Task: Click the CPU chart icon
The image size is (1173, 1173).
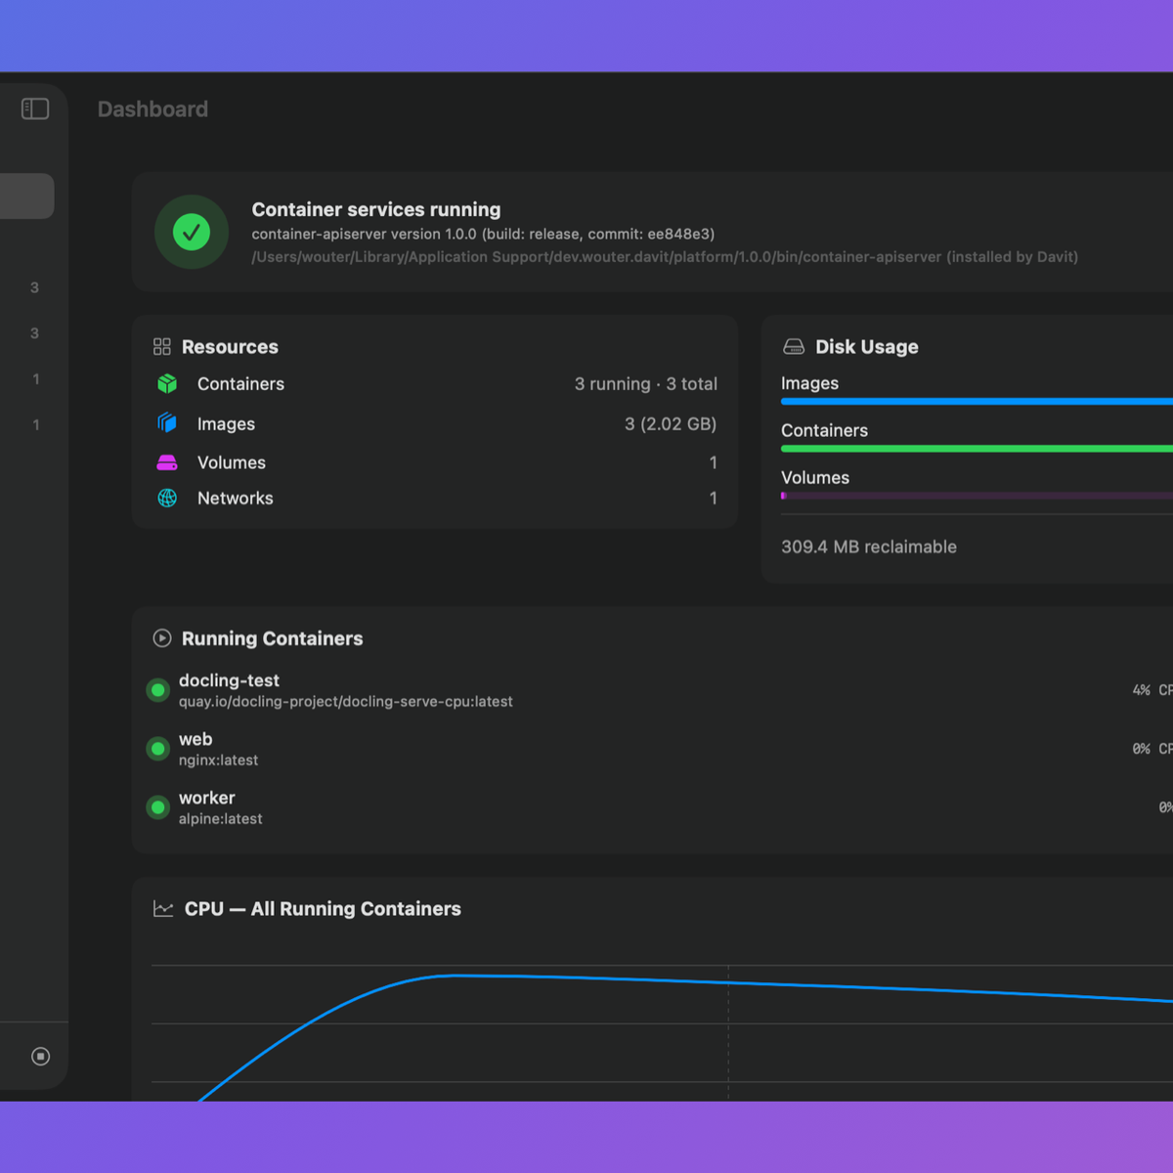Action: coord(163,909)
